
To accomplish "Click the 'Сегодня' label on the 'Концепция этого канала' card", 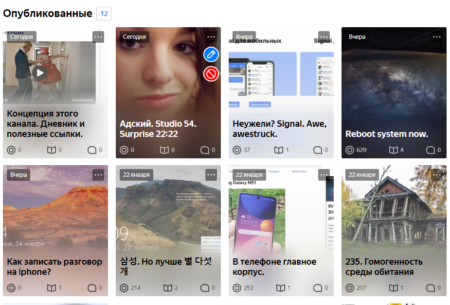I will [21, 37].
